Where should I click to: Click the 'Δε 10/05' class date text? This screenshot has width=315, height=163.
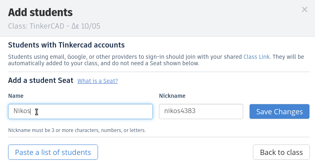86,27
